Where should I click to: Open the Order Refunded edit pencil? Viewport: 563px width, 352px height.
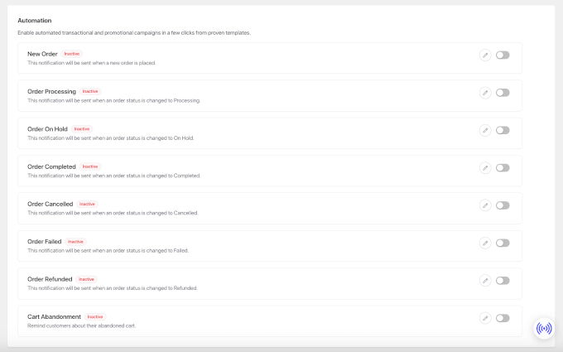pyautogui.click(x=485, y=281)
